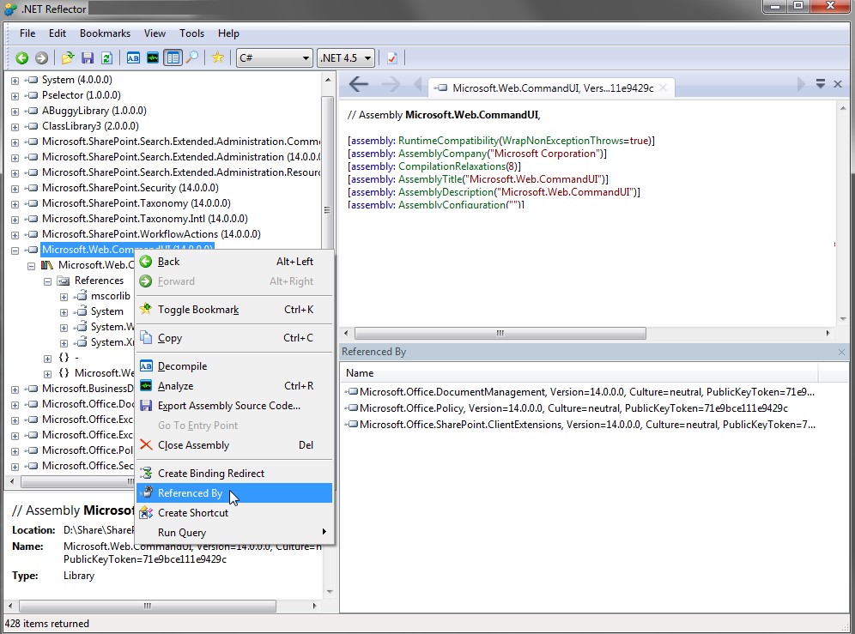855x634 pixels.
Task: Choose Copy in the context menu
Action: [x=234, y=338]
